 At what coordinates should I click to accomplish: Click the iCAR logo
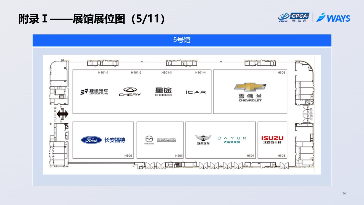pyautogui.click(x=195, y=92)
